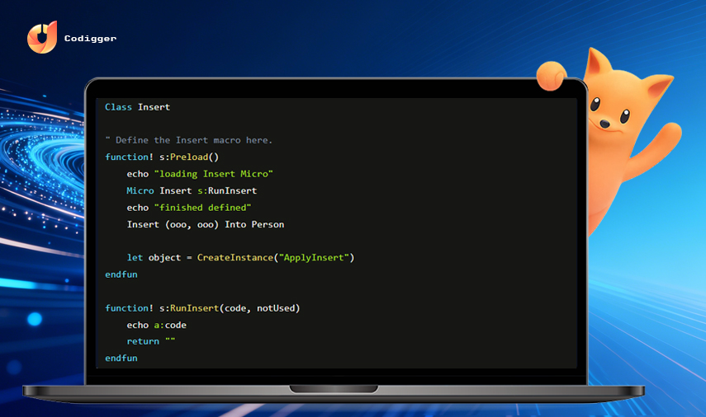The image size is (706, 417).
Task: Click the 'Insert (ooo, ooo) Into Person' line
Action: tap(206, 224)
